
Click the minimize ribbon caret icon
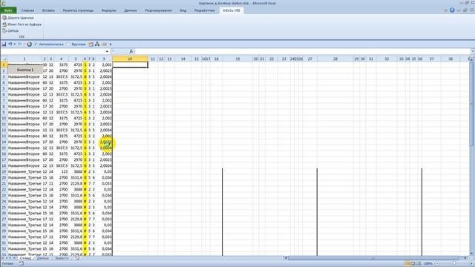tap(445, 10)
